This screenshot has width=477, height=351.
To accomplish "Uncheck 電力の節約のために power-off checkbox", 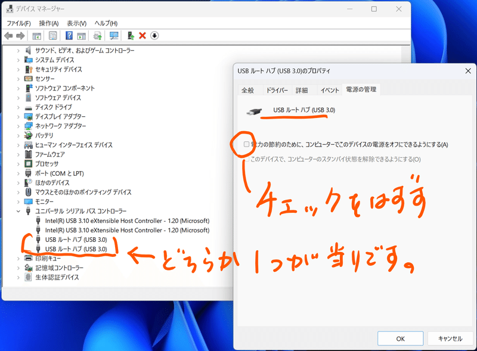I will (246, 144).
